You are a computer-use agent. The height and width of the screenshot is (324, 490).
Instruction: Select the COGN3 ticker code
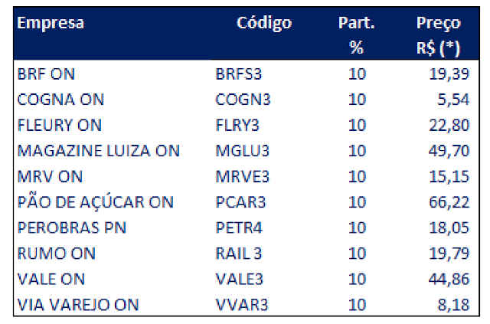243,100
